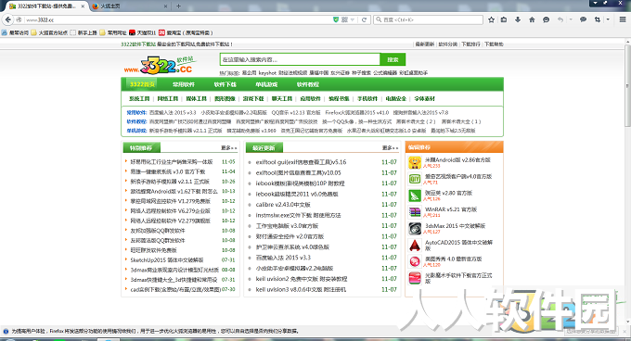Click the green Wandoujia v2.80 icon
The height and width of the screenshot is (341, 631).
(415, 196)
